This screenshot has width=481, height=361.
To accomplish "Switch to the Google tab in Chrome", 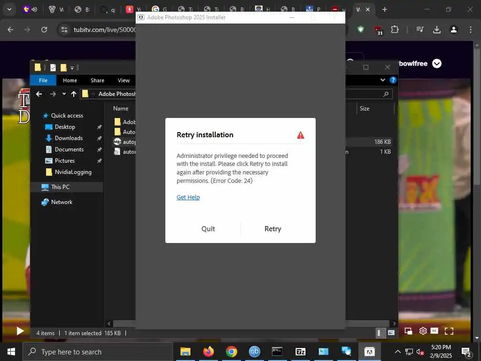I will (x=159, y=9).
